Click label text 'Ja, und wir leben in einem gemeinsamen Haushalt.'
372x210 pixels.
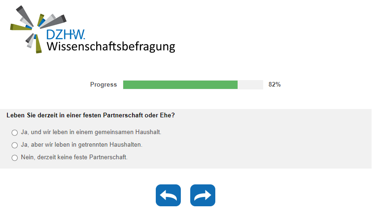click(91, 132)
